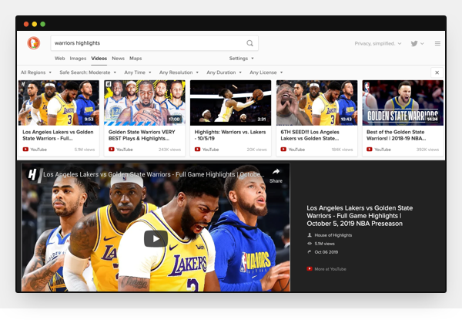The height and width of the screenshot is (320, 462).
Task: Click the search box containing warriors highlights
Action: coord(155,43)
